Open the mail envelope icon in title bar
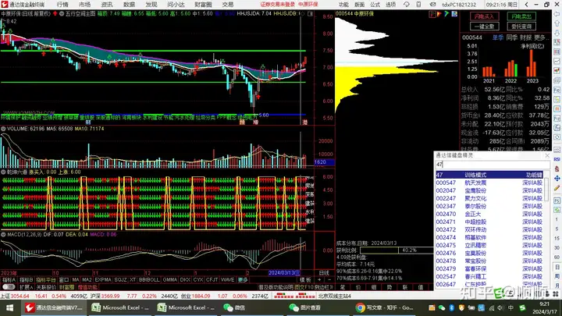The image size is (562, 316). click(x=432, y=5)
